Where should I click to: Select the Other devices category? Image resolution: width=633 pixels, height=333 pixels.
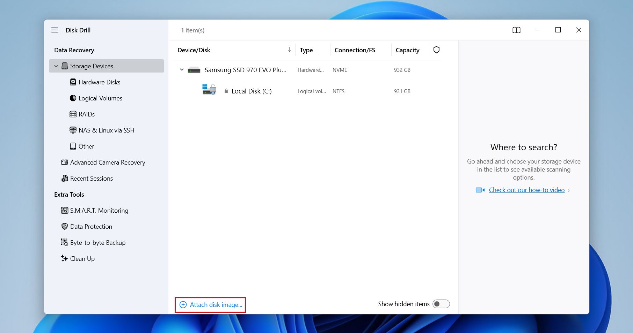[86, 146]
